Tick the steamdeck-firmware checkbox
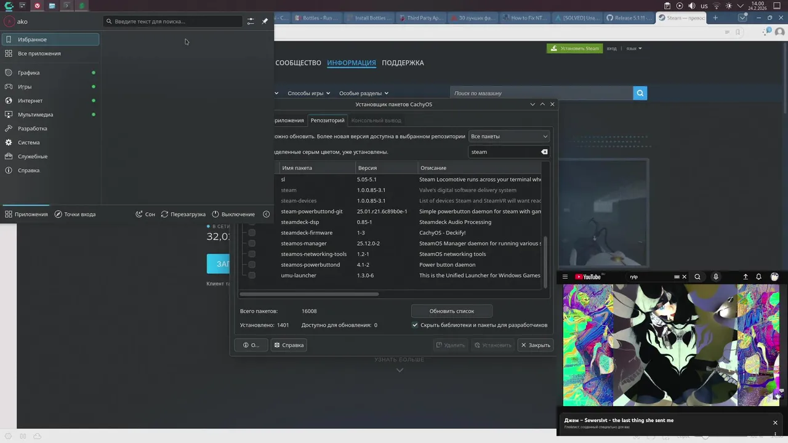This screenshot has width=788, height=443. click(x=252, y=233)
